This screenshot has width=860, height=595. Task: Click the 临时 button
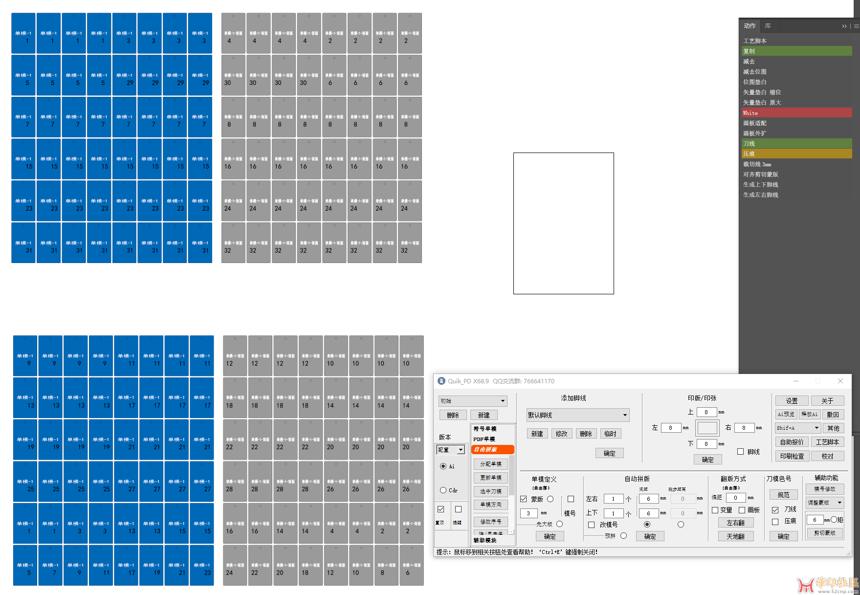pos(610,434)
